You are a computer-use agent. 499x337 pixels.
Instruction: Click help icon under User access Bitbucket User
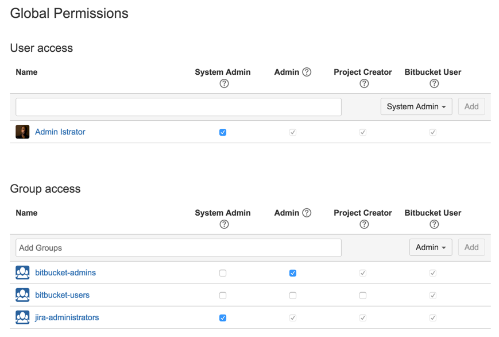coord(434,84)
